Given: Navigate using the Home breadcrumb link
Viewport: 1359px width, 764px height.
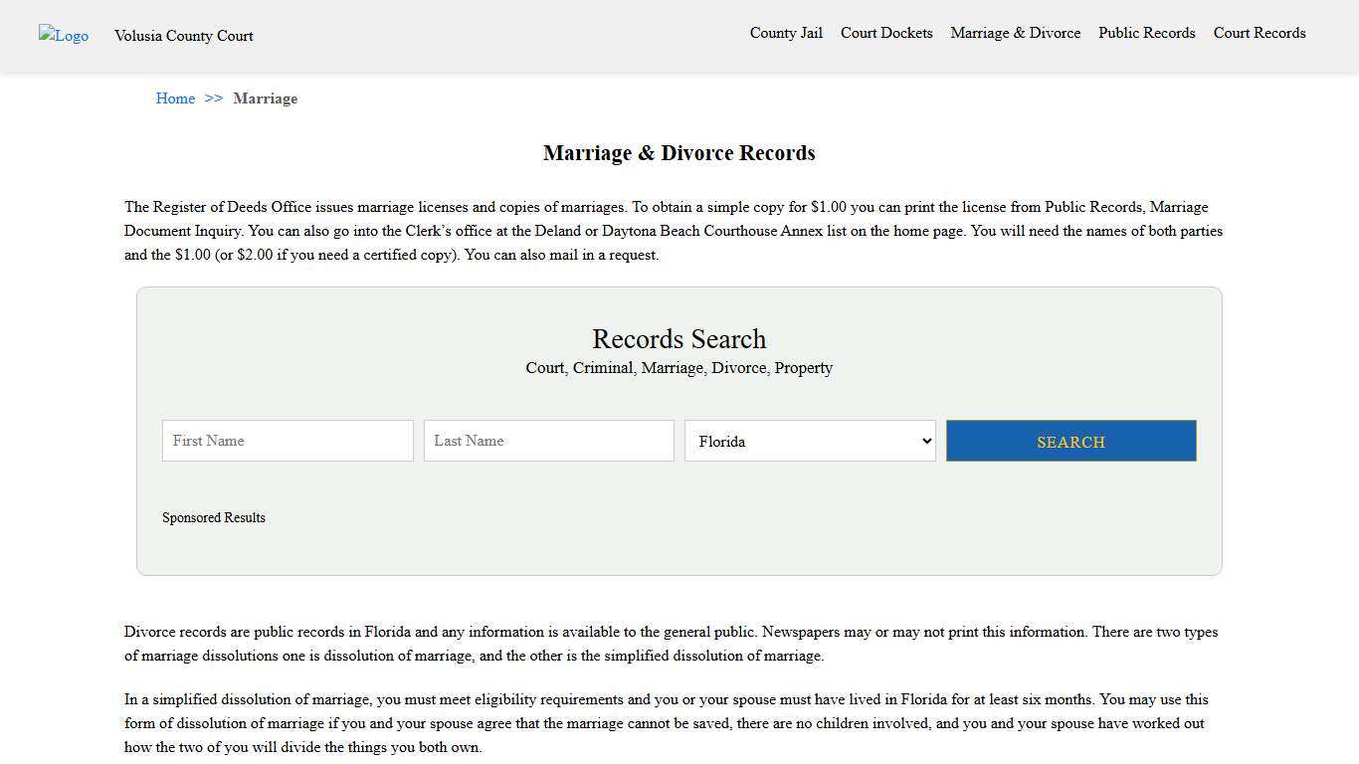Looking at the screenshot, I should [x=175, y=98].
